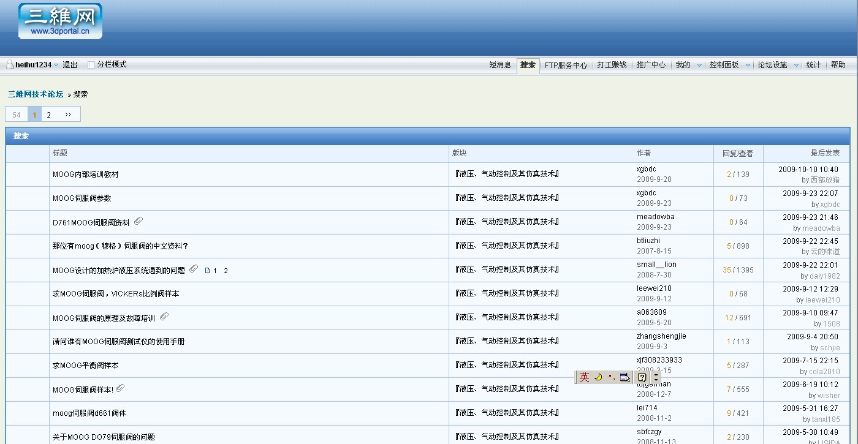Open FTP服务中心 from the navigation bar

pyautogui.click(x=566, y=65)
